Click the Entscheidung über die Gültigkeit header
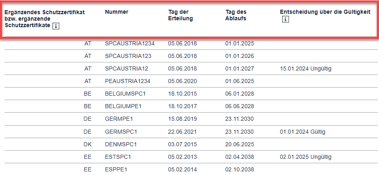Viewport: 379px width, 175px height. pyautogui.click(x=325, y=12)
